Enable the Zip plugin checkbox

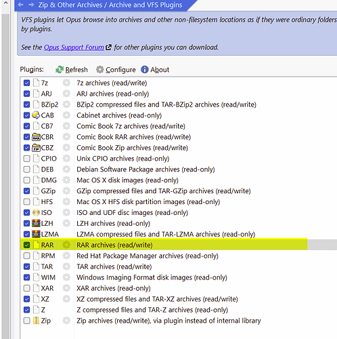pyautogui.click(x=26, y=321)
